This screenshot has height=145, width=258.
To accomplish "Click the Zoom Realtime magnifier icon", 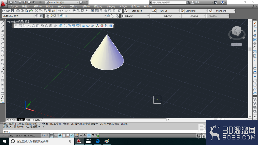I will click(x=78, y=11).
